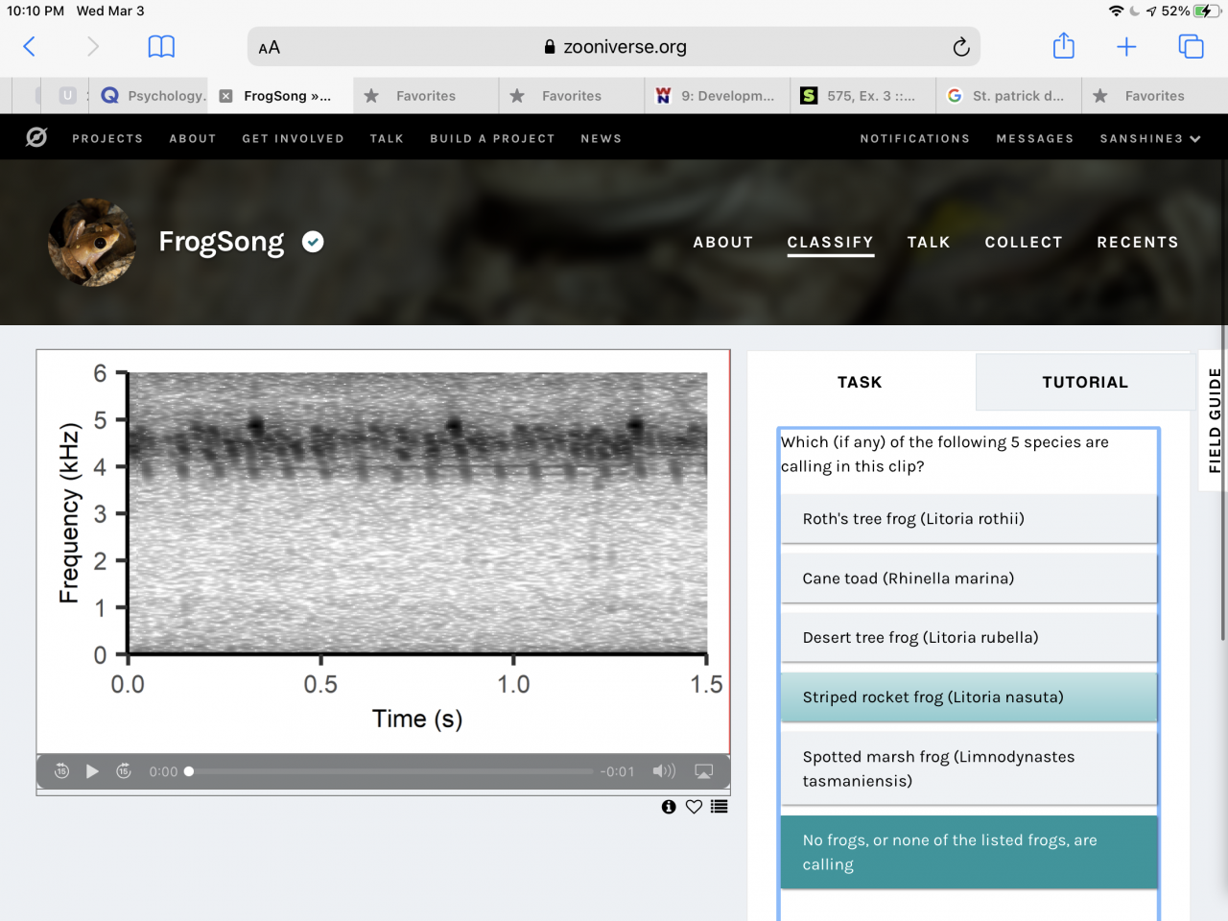
Task: Expand the Field Guide side panel
Action: point(1215,420)
